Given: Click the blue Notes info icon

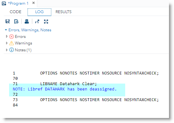Looking at the screenshot, I should click(12, 50).
